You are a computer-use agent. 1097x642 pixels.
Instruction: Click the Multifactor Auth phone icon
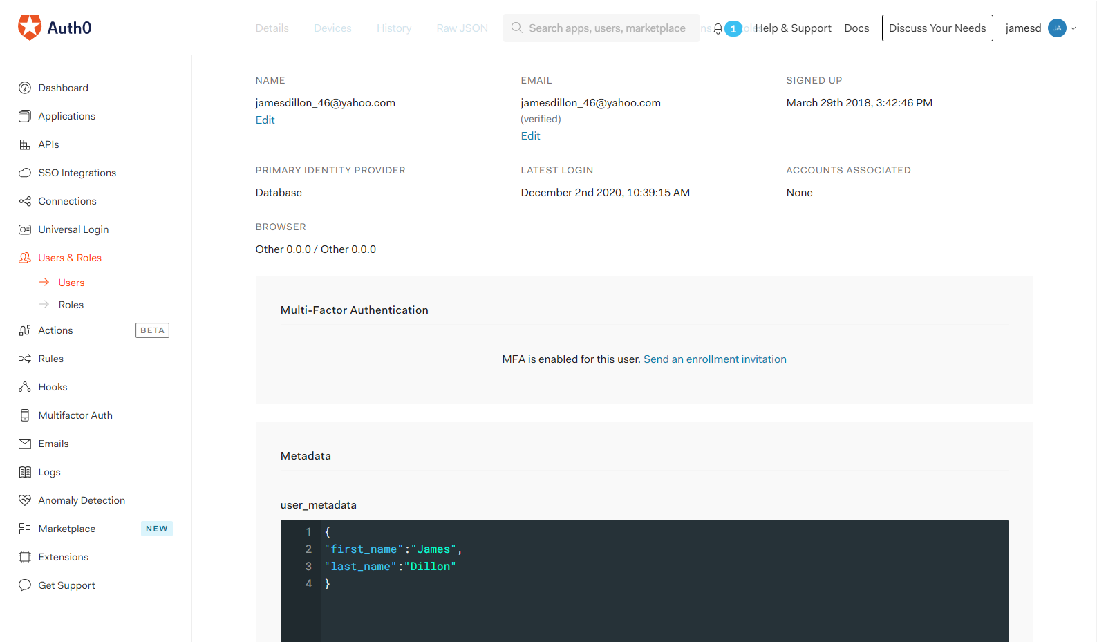[x=25, y=415]
